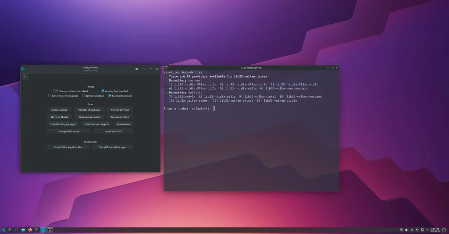Open the brightness tray icon

point(412,230)
